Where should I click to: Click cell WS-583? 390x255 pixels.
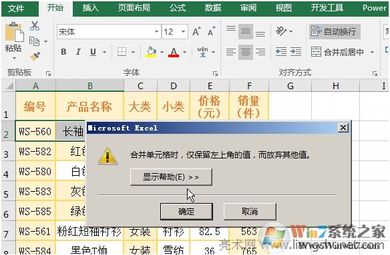tap(35, 191)
